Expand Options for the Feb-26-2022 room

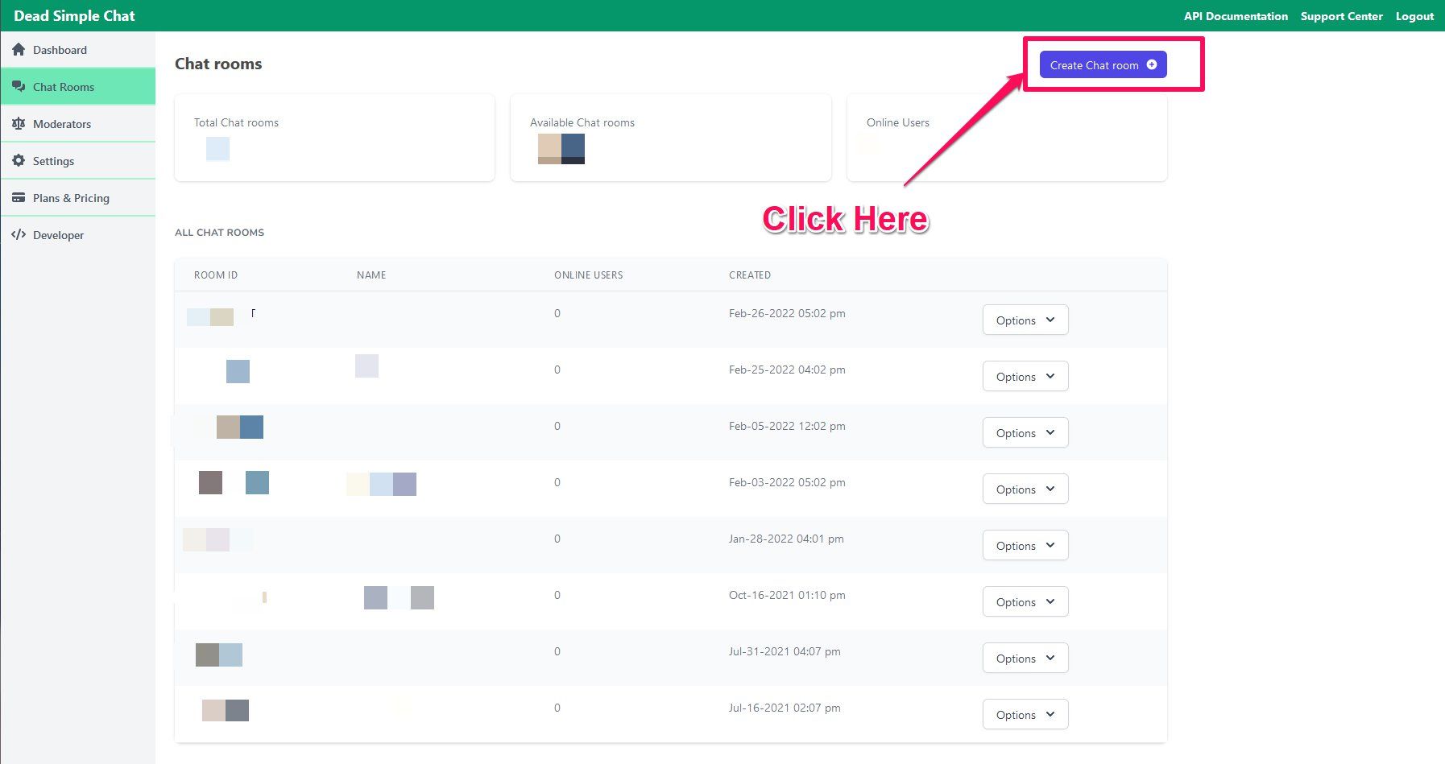[x=1025, y=320]
